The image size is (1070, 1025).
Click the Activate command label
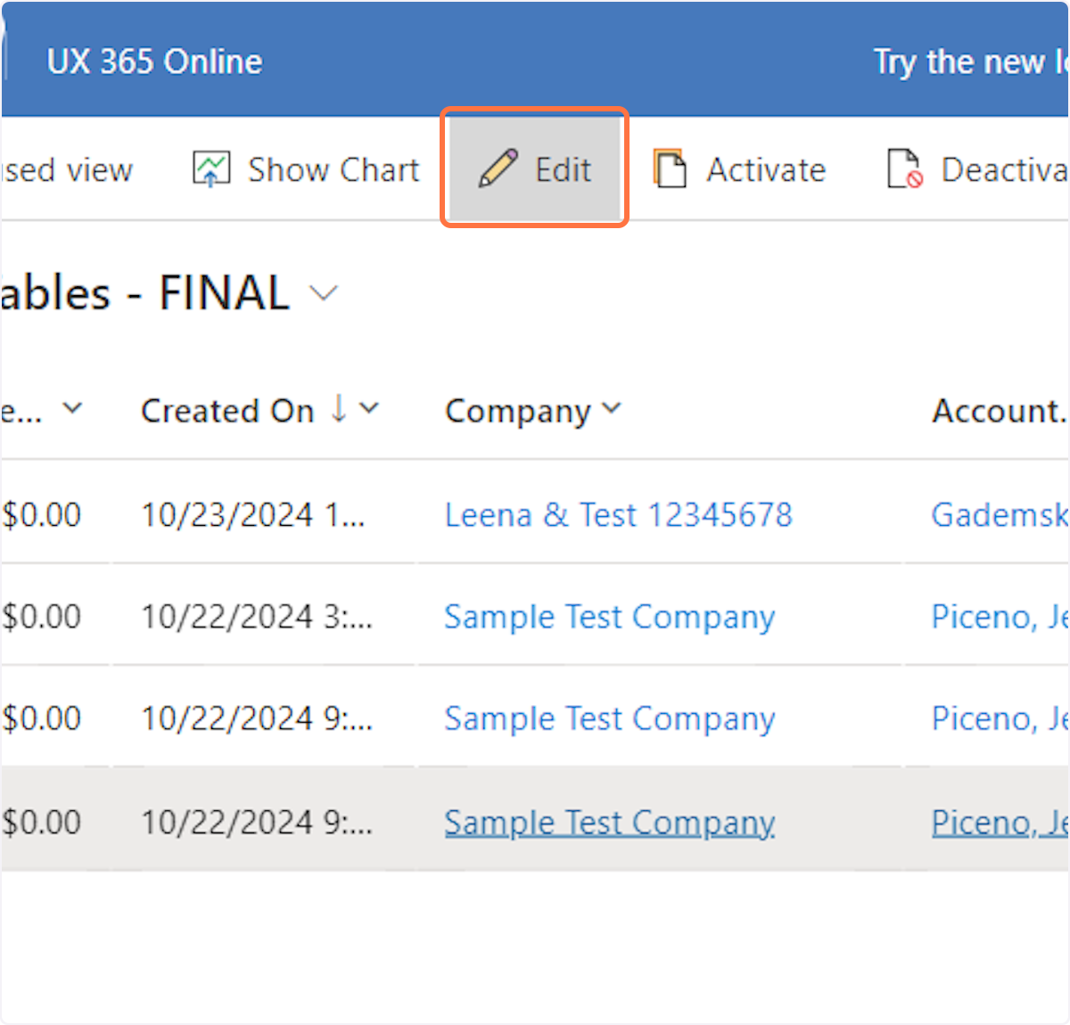point(766,169)
